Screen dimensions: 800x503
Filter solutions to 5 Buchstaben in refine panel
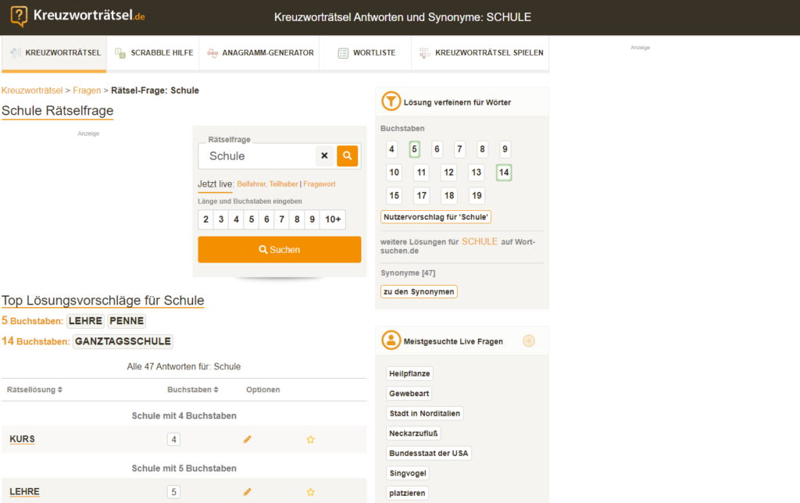click(x=414, y=149)
